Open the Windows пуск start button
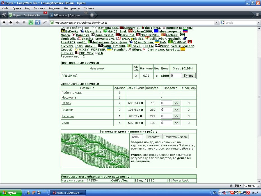The height and width of the screenshot is (196, 261). (x=11, y=193)
